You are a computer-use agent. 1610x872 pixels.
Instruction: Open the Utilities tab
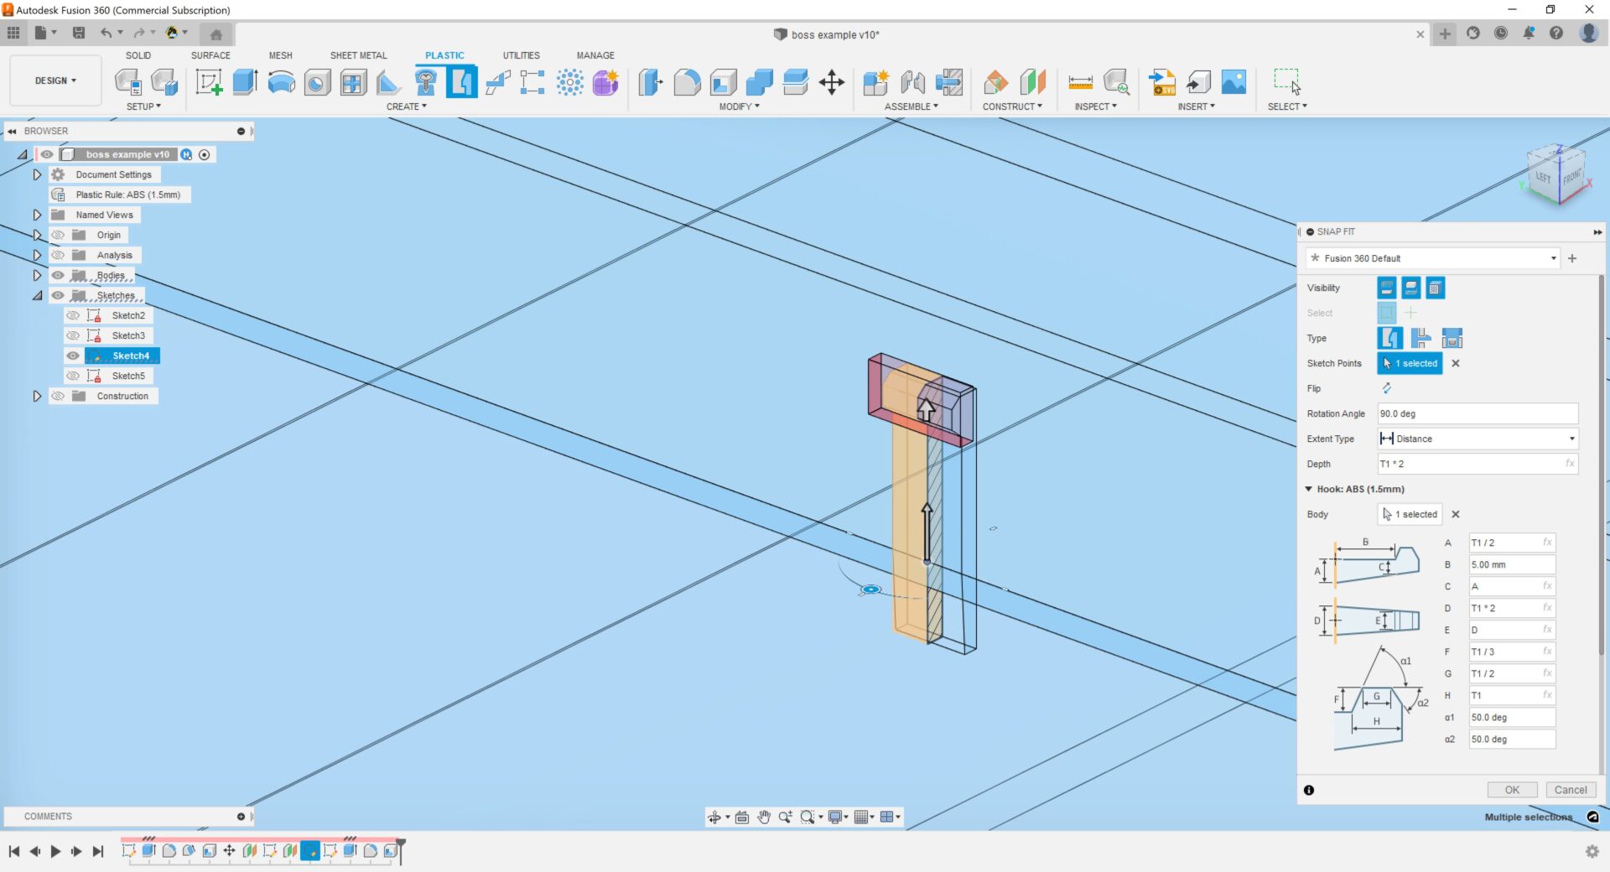click(x=521, y=55)
